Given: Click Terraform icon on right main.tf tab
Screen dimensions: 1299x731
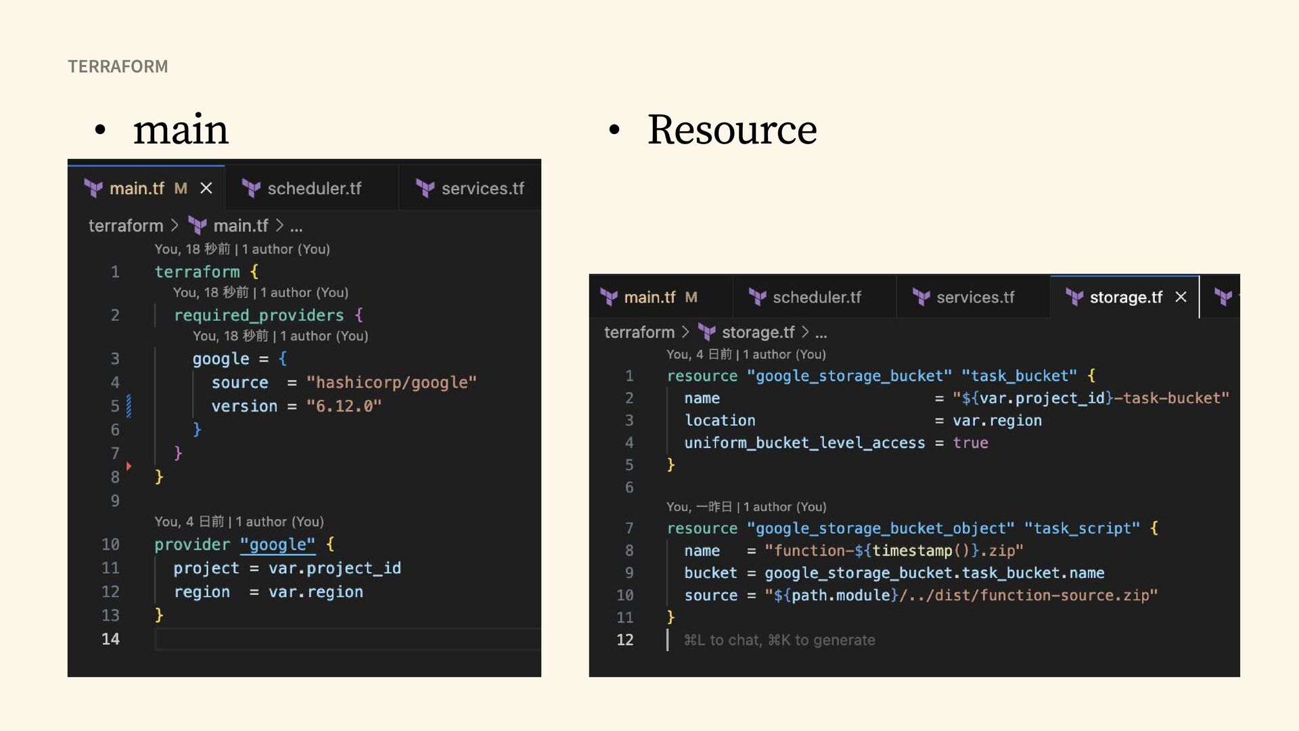Looking at the screenshot, I should click(609, 297).
